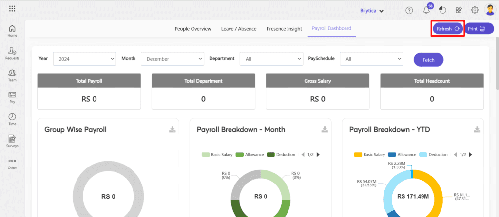Click the Group Wise Payroll title
Viewport: 499px width, 217px height.
click(x=76, y=130)
